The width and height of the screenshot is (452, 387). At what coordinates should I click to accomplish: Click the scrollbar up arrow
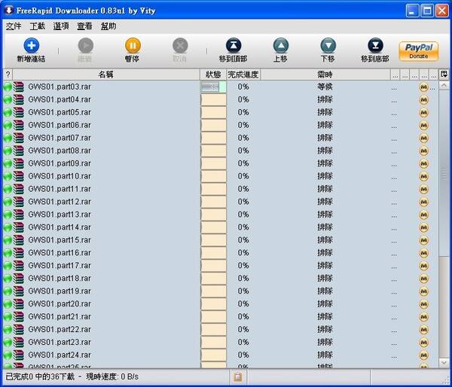444,86
